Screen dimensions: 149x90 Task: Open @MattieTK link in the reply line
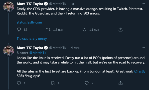tap(38, 53)
